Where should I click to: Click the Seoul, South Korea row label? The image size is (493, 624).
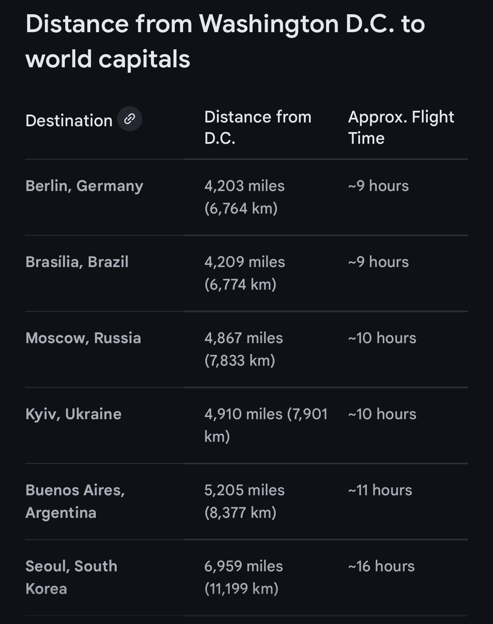click(x=71, y=578)
